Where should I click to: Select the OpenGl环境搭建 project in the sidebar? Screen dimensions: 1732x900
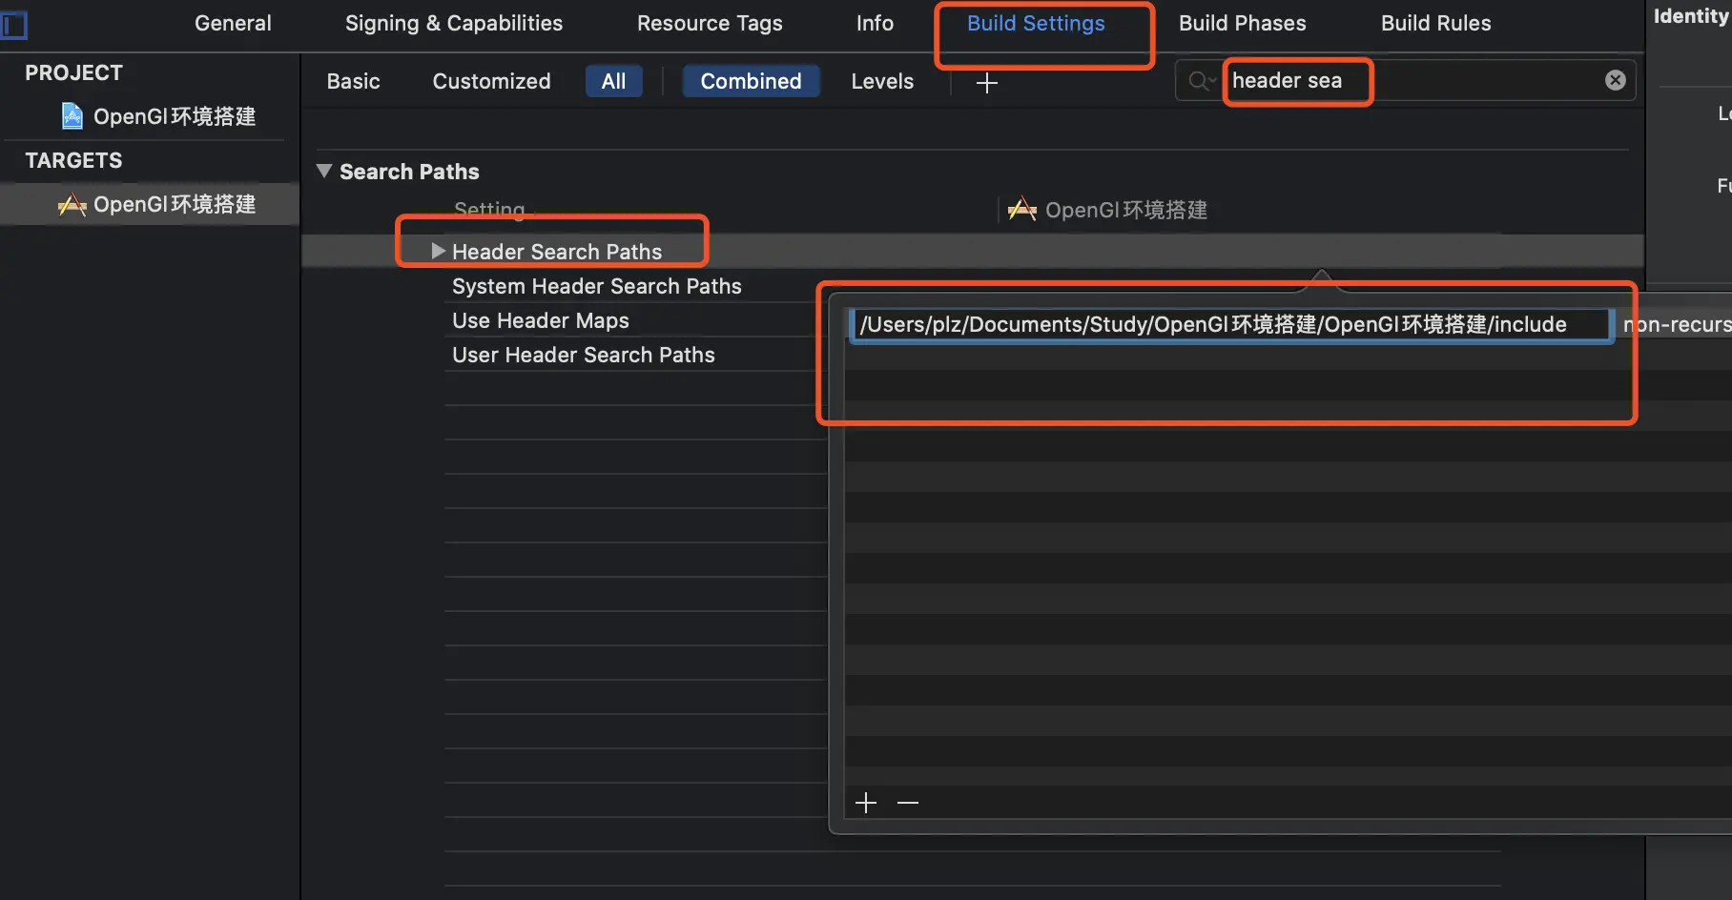point(150,116)
